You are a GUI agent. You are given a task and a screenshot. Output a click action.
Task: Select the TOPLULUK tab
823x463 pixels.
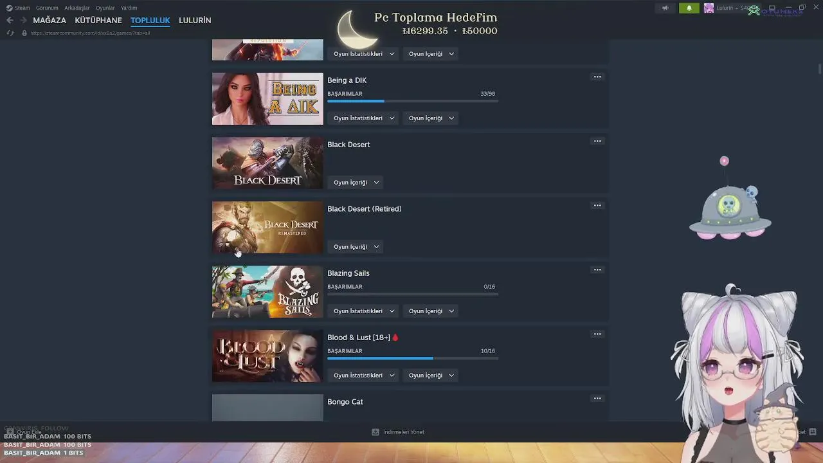(x=150, y=21)
